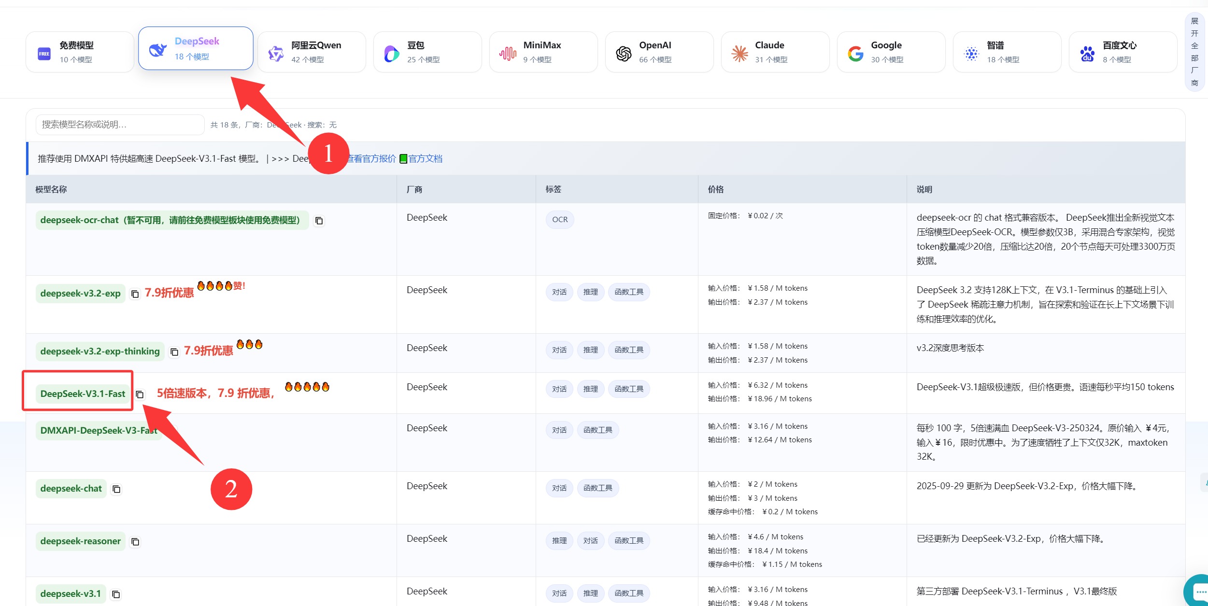The width and height of the screenshot is (1208, 606).
Task: Click 函数工具 tag in DeepSeek-V3.1-Fast row
Action: (629, 389)
